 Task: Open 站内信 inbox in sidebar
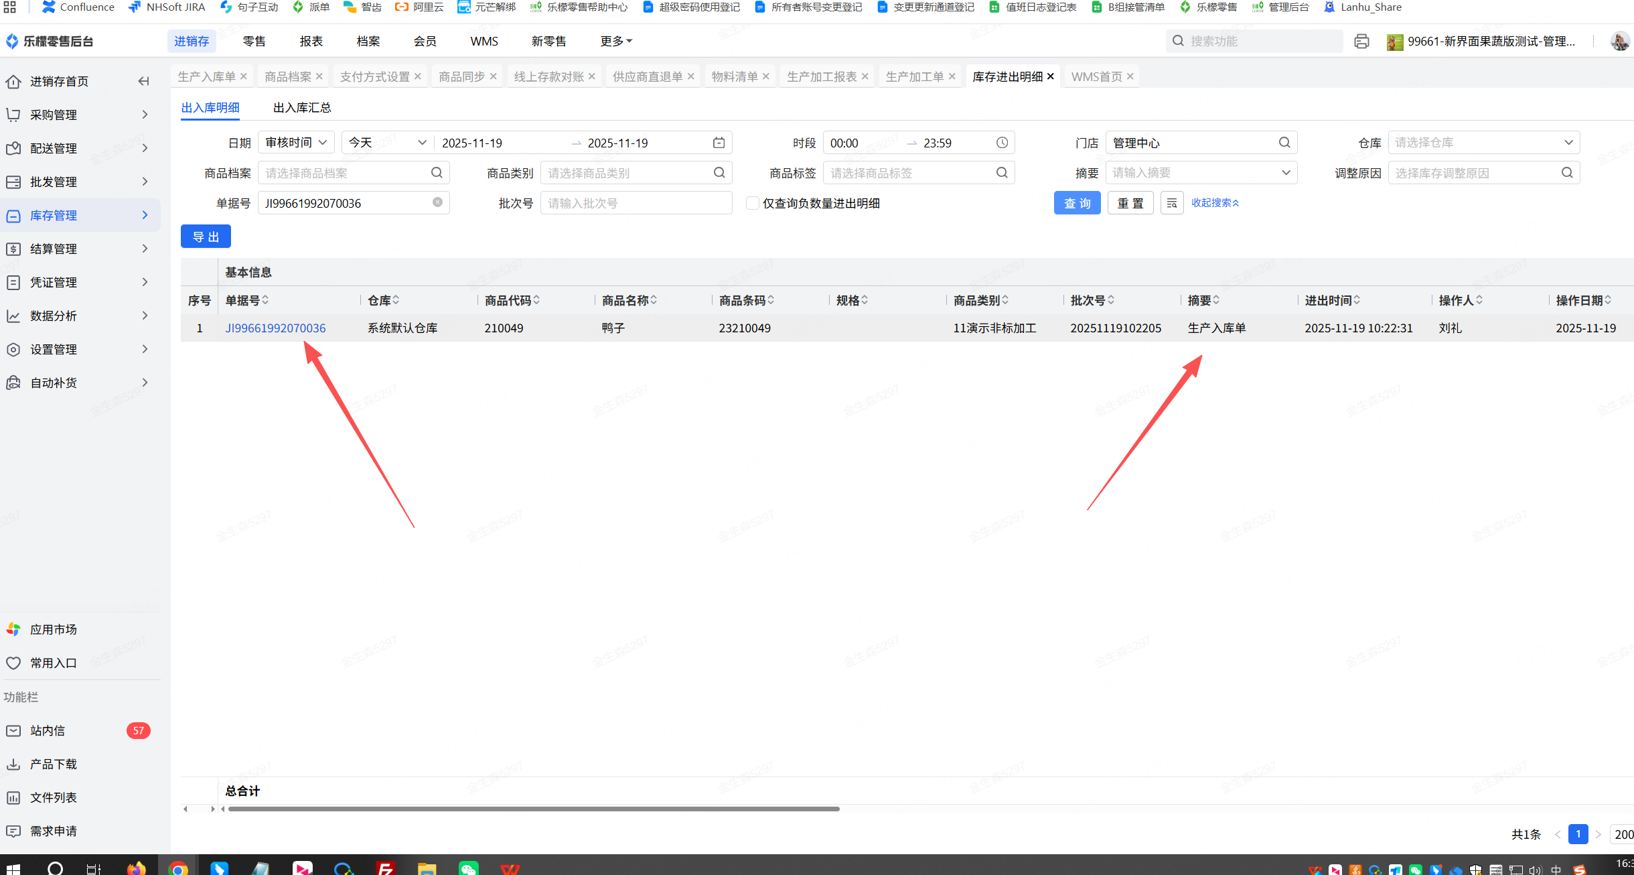tap(48, 730)
